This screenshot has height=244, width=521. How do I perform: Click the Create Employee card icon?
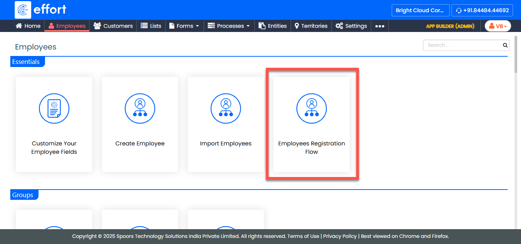pyautogui.click(x=140, y=108)
